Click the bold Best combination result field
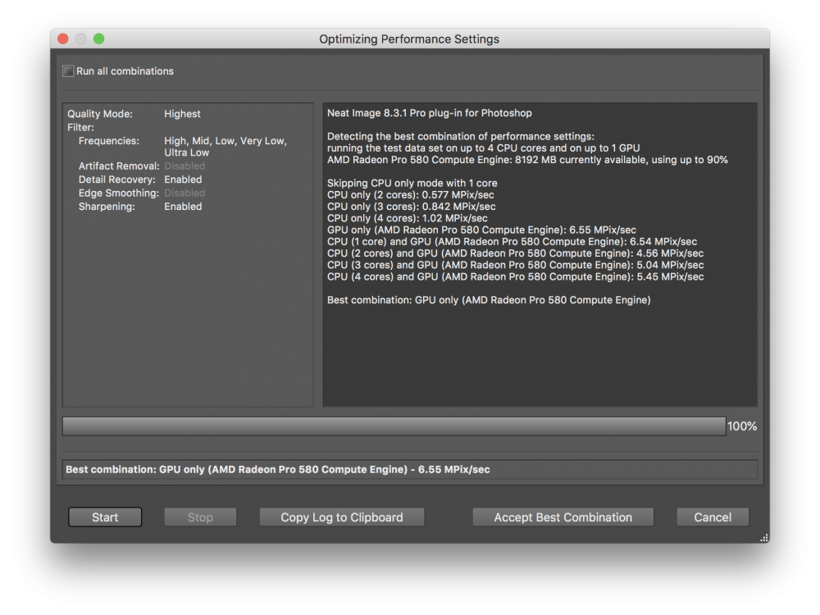This screenshot has height=615, width=820. point(409,469)
